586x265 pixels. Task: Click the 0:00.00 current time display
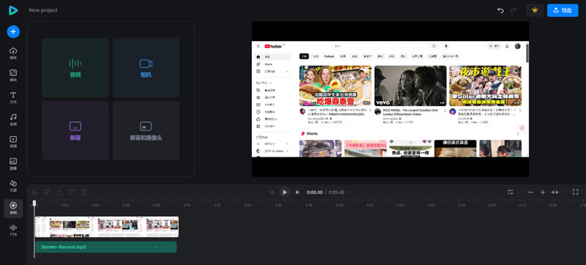(x=315, y=193)
